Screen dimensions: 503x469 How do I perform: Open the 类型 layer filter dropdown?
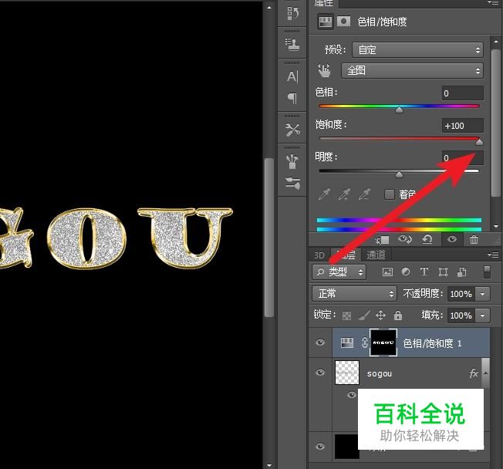tap(339, 272)
